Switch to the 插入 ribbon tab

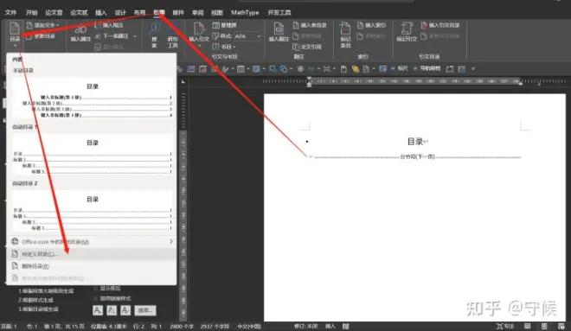101,12
